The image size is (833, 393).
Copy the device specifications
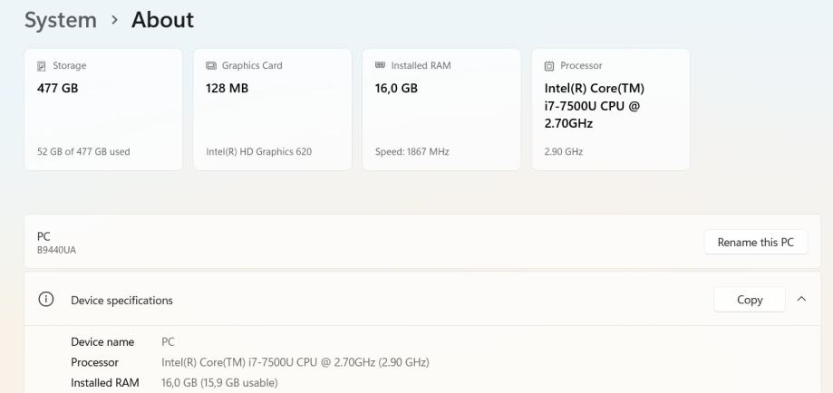point(749,300)
